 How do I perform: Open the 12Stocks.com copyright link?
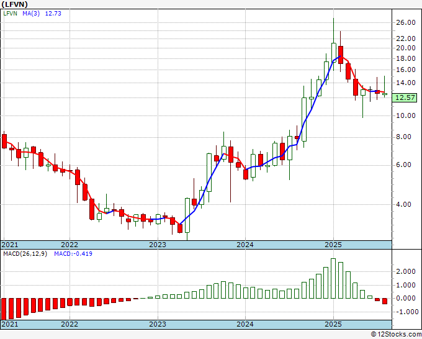tap(396, 335)
